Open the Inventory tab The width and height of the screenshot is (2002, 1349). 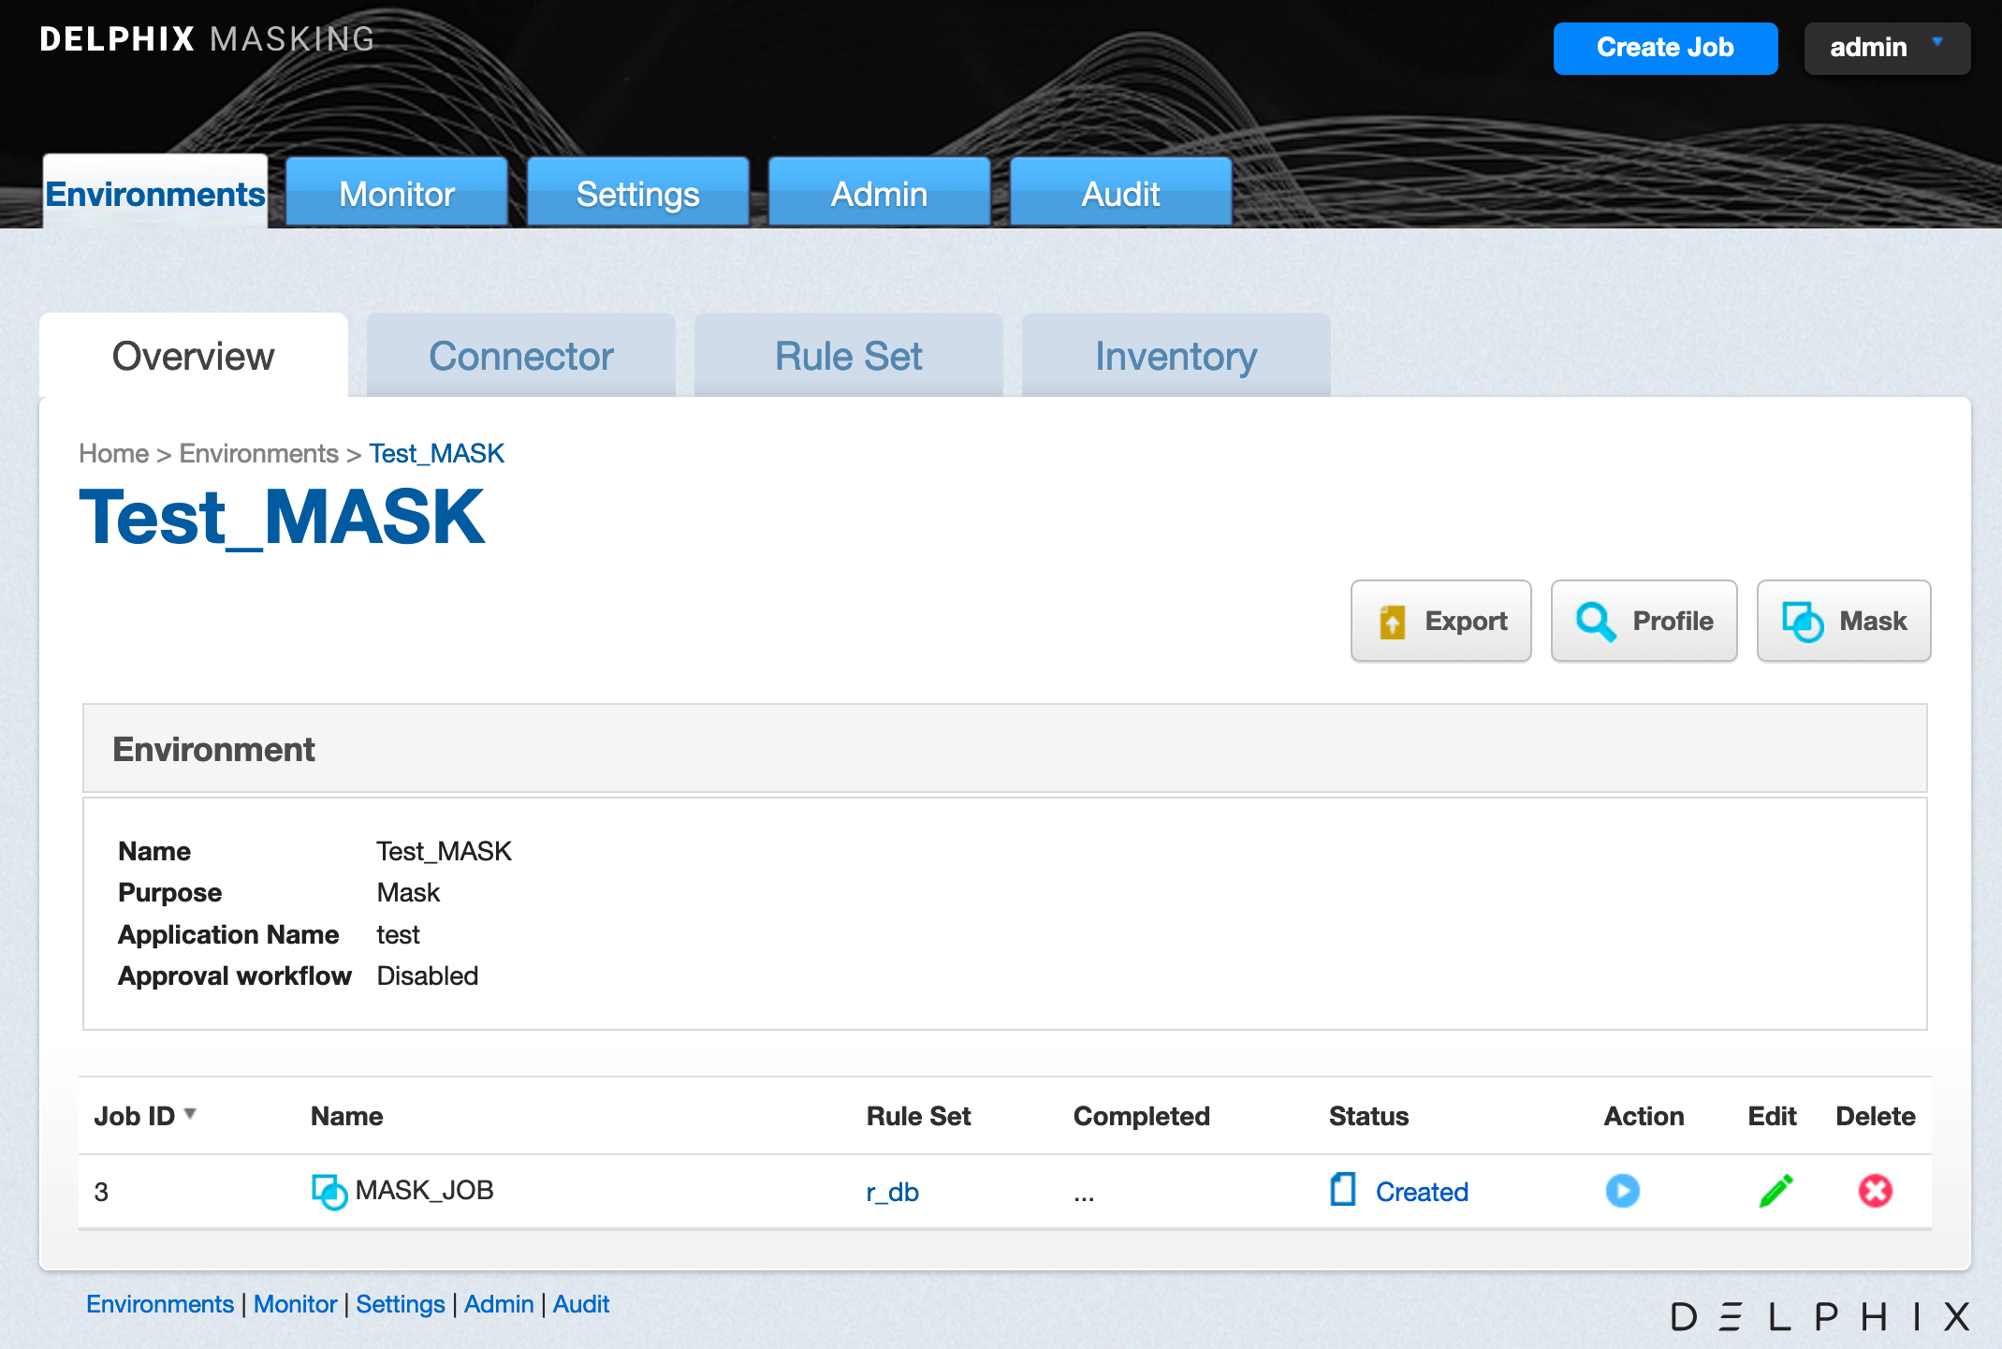click(x=1176, y=356)
